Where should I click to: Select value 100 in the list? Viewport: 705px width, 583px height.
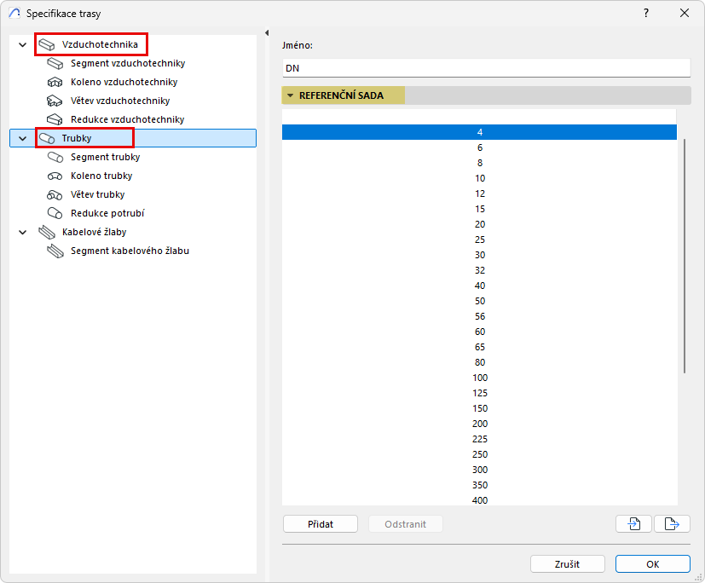tap(479, 378)
